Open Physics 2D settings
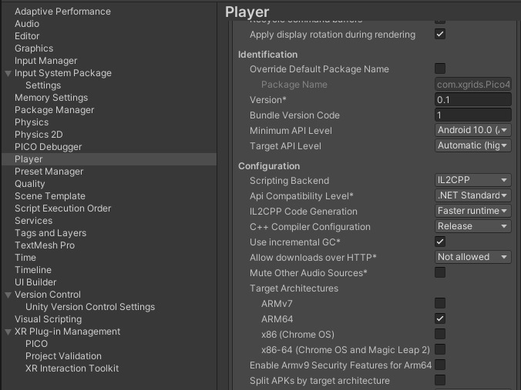The image size is (521, 390). coord(39,134)
